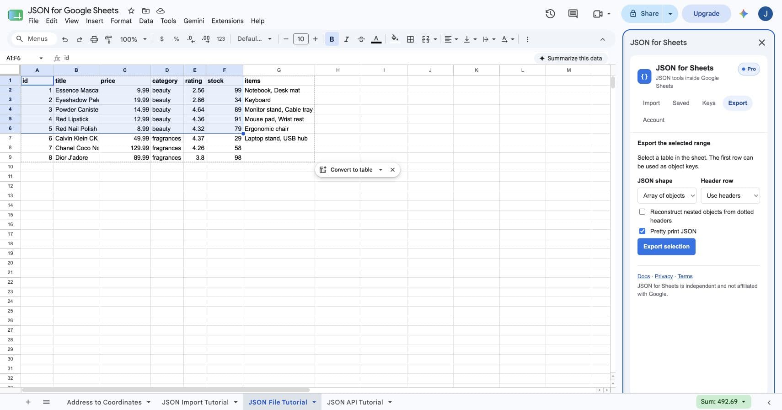Decrease decimal places
The width and height of the screenshot is (782, 410).
(191, 39)
